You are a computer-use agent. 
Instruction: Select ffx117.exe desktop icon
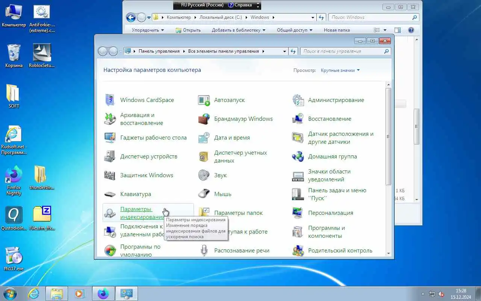pos(14,259)
